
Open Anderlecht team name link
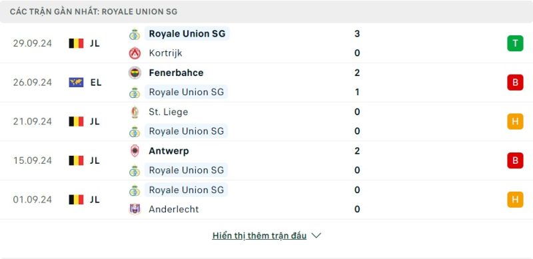click(x=174, y=209)
